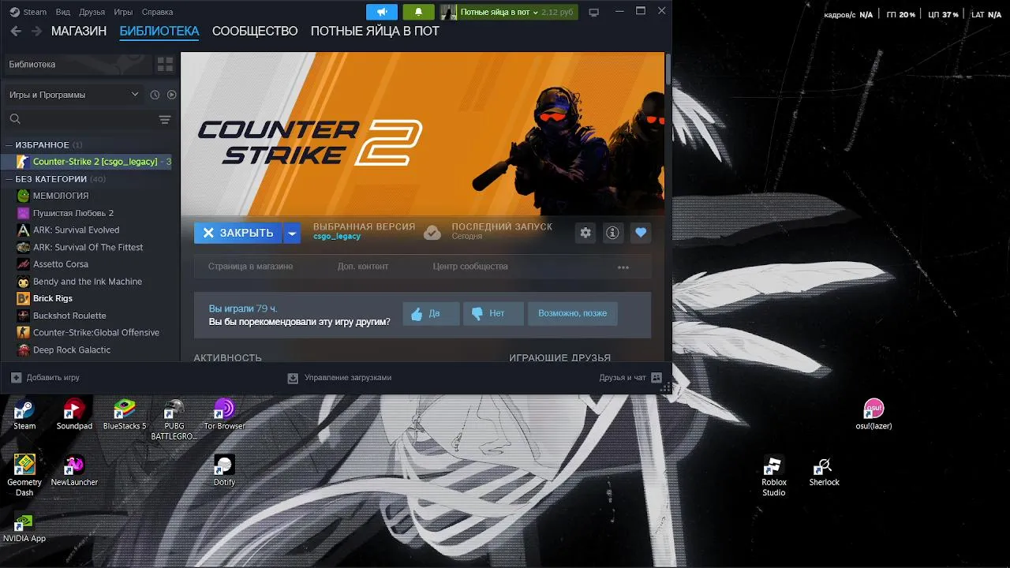Open the three-dots more links menu
This screenshot has height=568, width=1010.
(623, 267)
